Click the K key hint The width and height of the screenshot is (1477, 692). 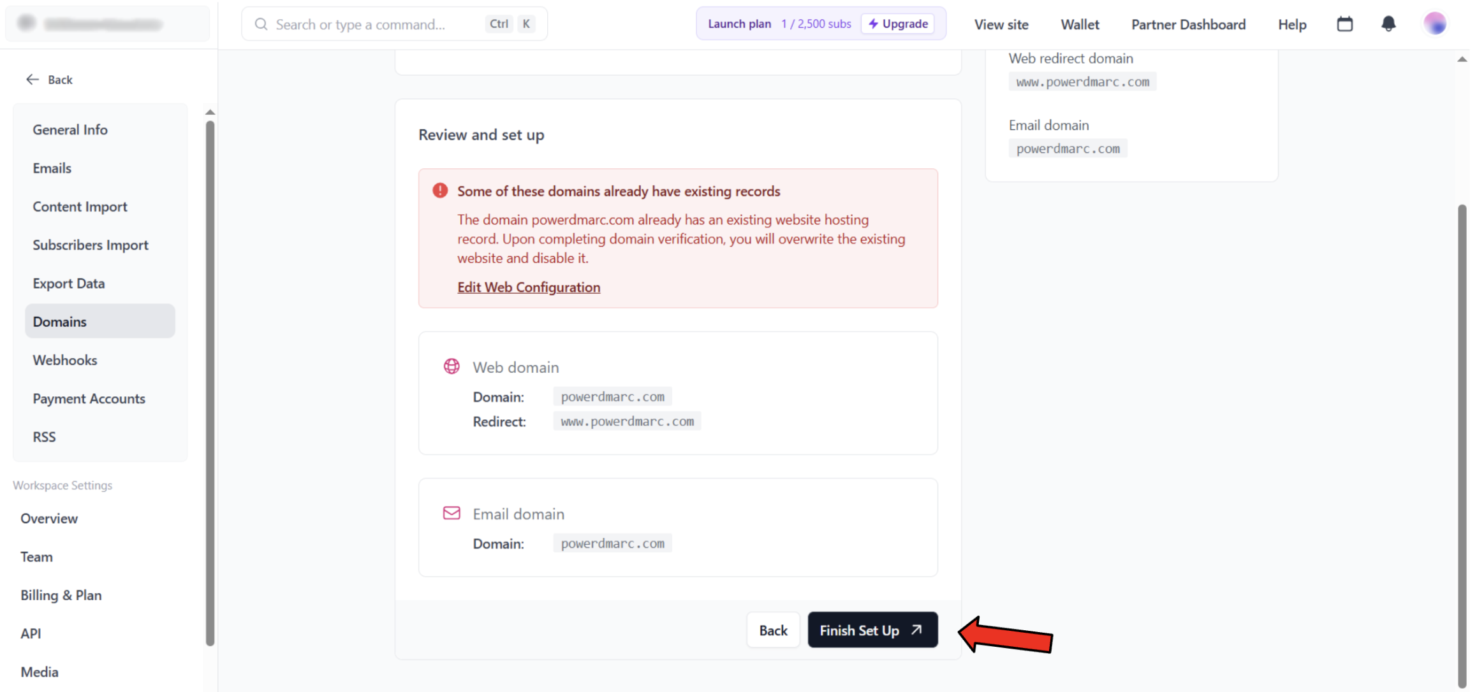(x=526, y=24)
